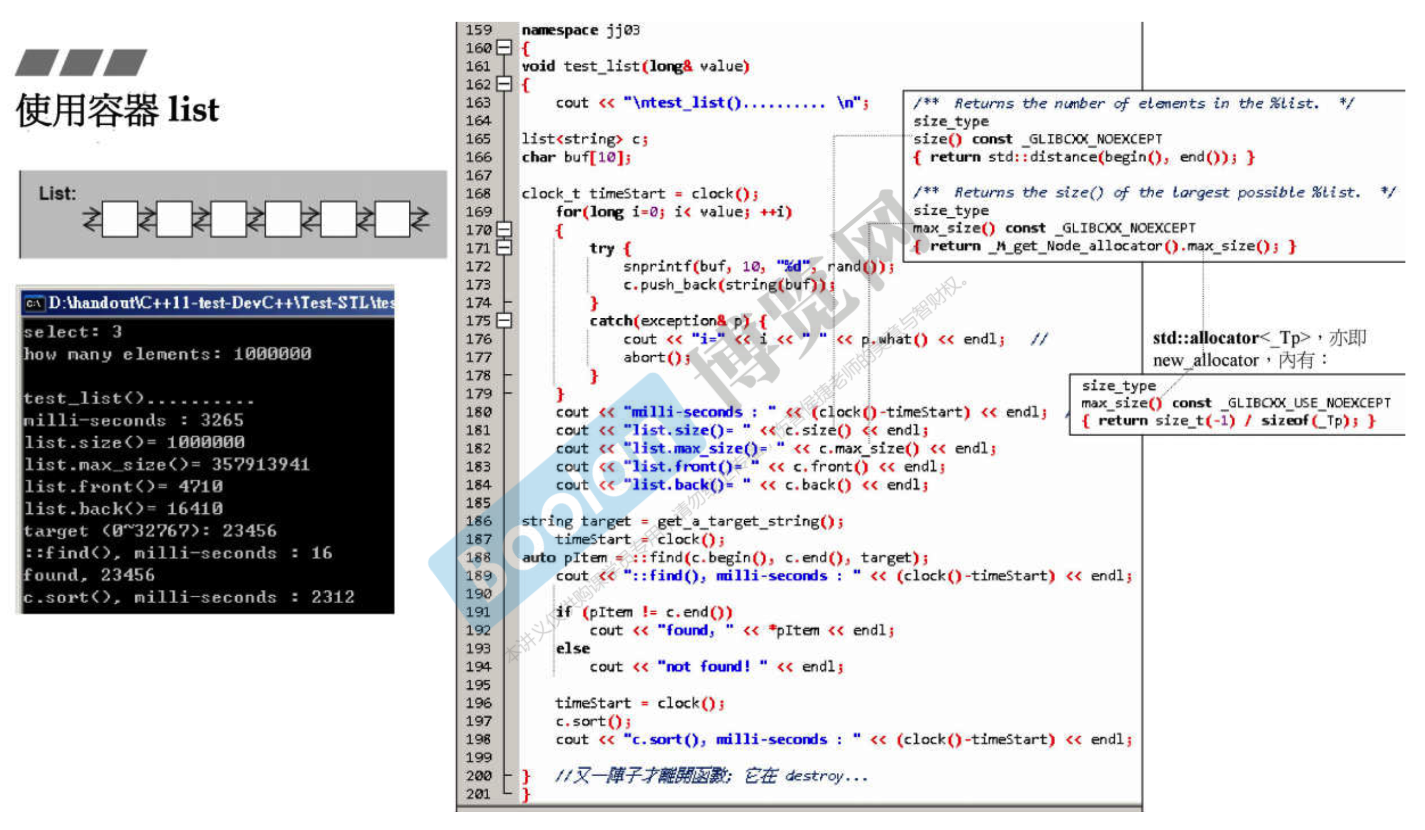Viewport: 1425px width, 830px height.
Task: Click the third node box in List diagram
Action: pos(229,219)
